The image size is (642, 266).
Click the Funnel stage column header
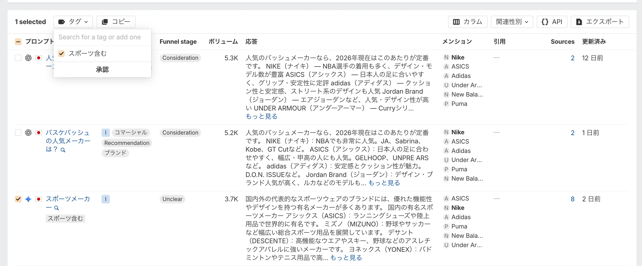(x=178, y=42)
